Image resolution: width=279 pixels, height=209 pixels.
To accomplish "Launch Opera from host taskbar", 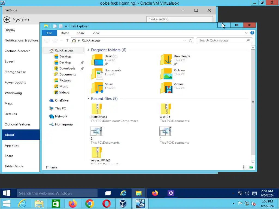I will pos(107,204).
